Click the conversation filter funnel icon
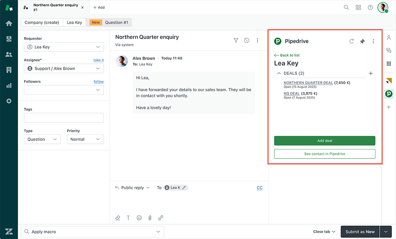Viewport: 396px width, 239px height. coord(236,40)
